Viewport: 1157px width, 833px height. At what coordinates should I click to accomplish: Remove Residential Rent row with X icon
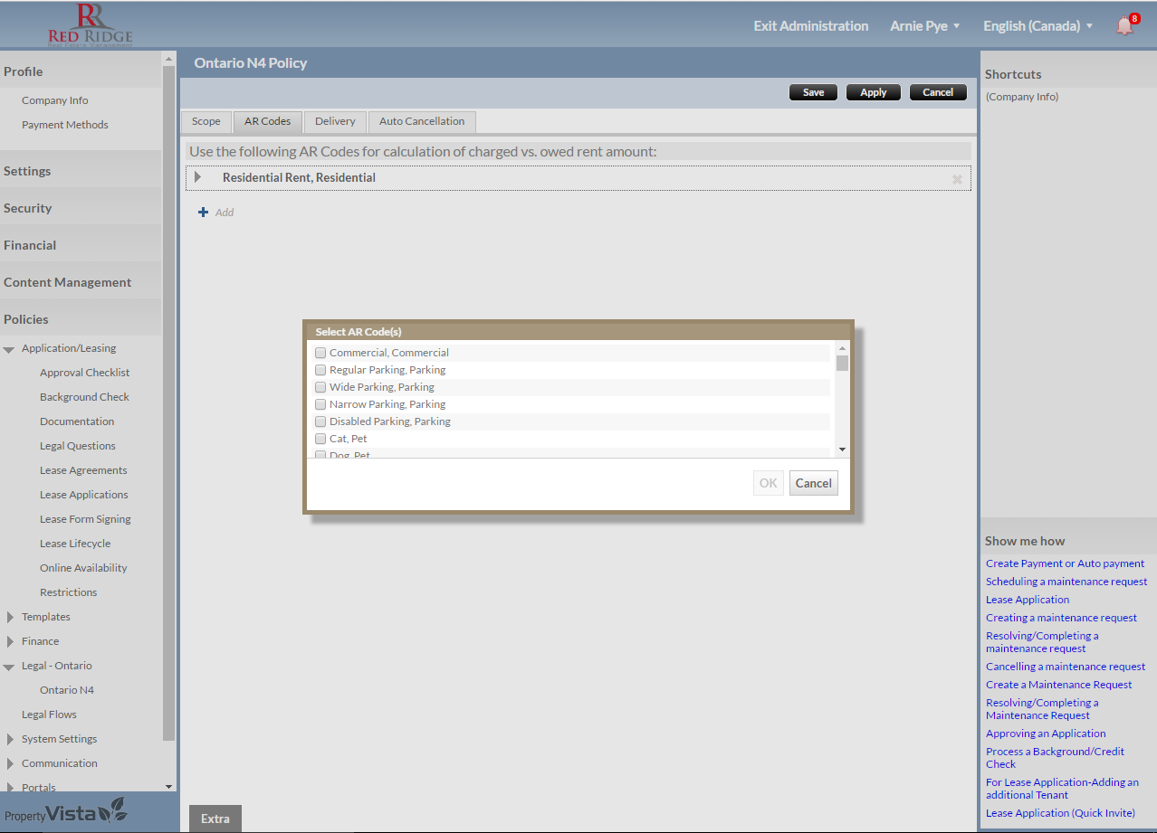(x=957, y=179)
